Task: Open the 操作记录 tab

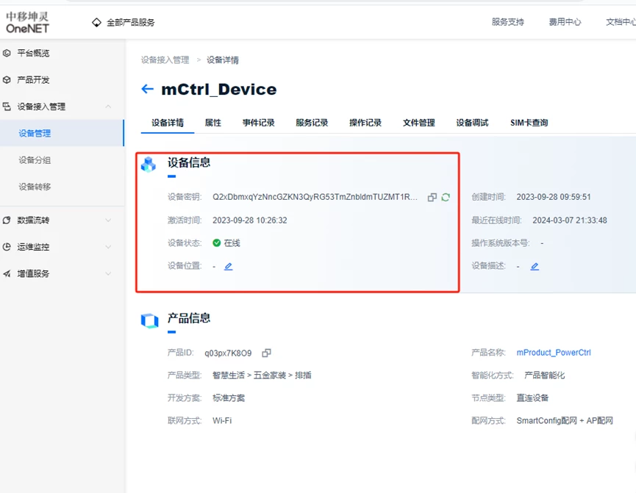Action: (x=365, y=123)
